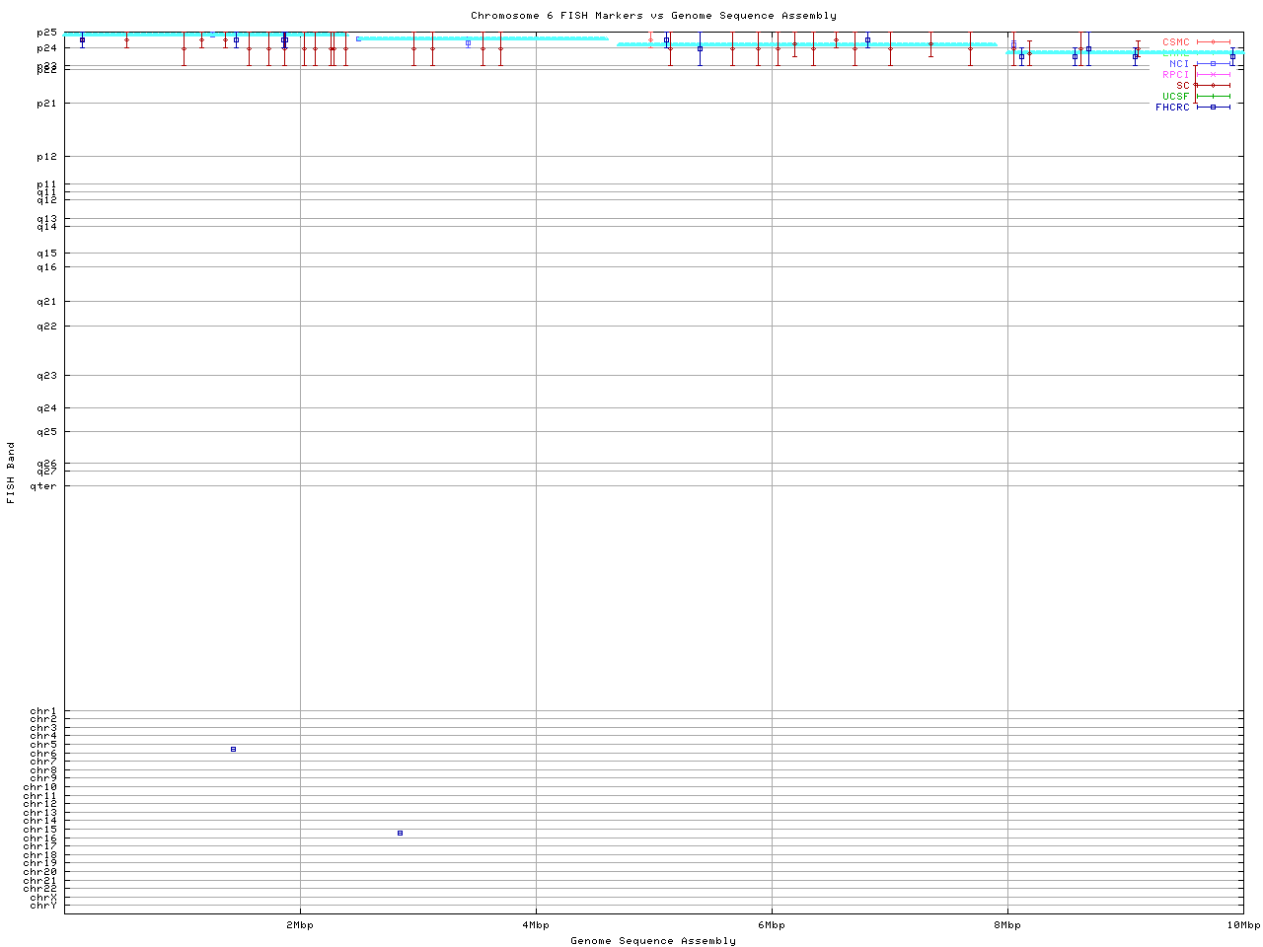Click the CSMC legend marker sample
This screenshot has height=947, width=1263.
pyautogui.click(x=1213, y=42)
